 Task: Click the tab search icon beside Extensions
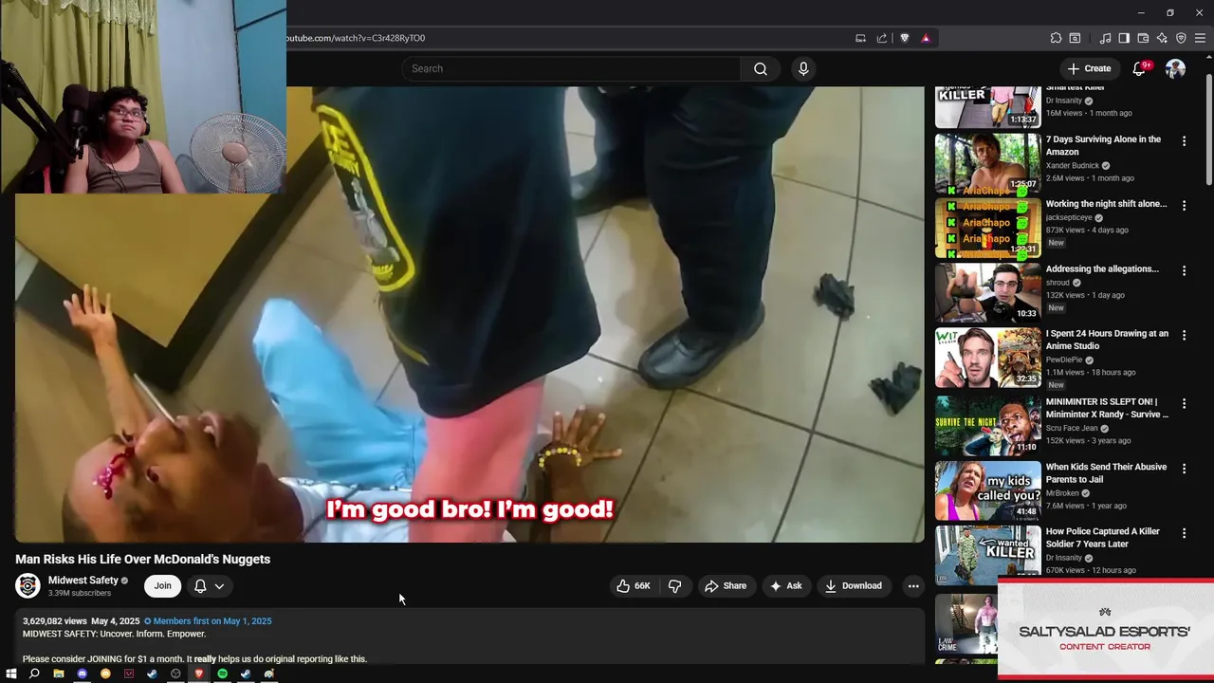click(1075, 38)
